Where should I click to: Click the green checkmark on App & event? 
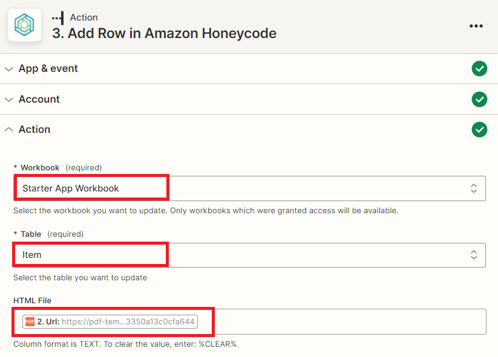479,68
